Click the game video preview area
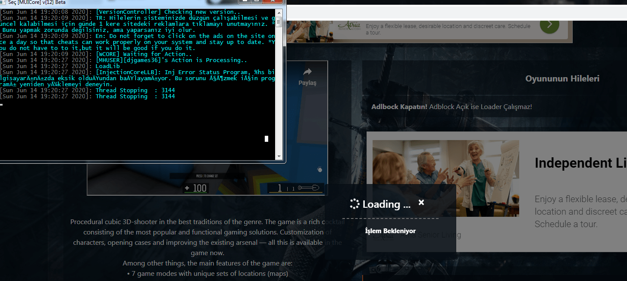Screen dimensions: 627x281 tap(207, 128)
